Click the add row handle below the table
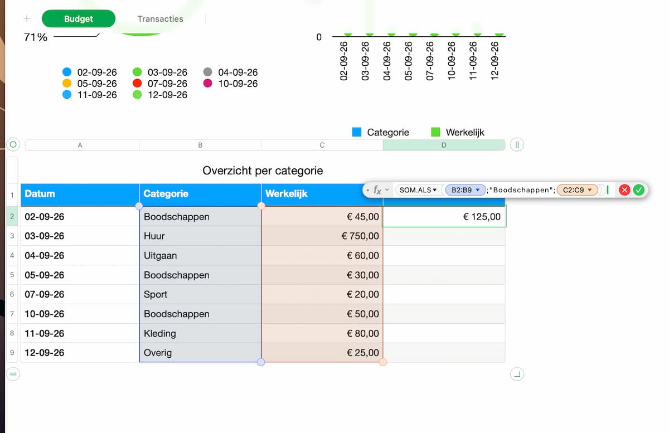669x433 pixels. point(13,374)
